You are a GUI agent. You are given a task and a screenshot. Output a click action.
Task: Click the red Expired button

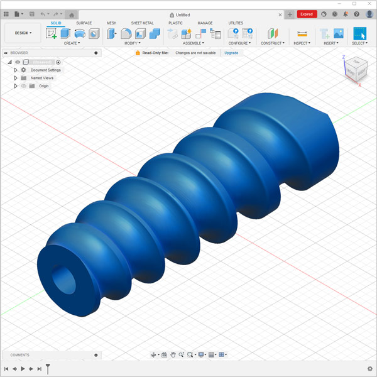tap(307, 14)
